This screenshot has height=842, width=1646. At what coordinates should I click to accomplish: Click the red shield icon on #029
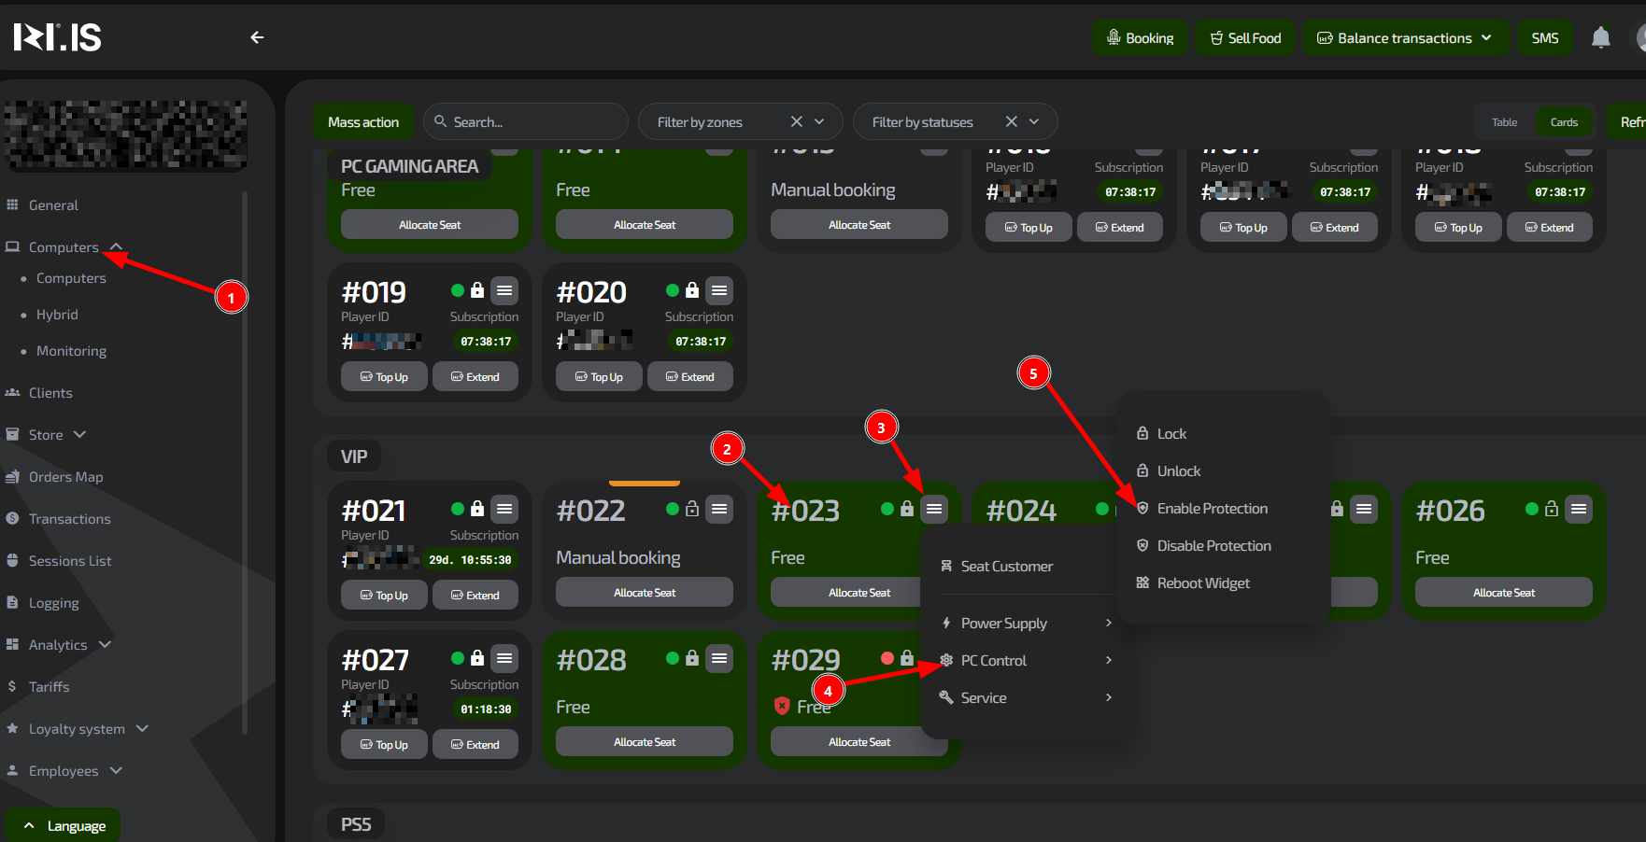(782, 706)
